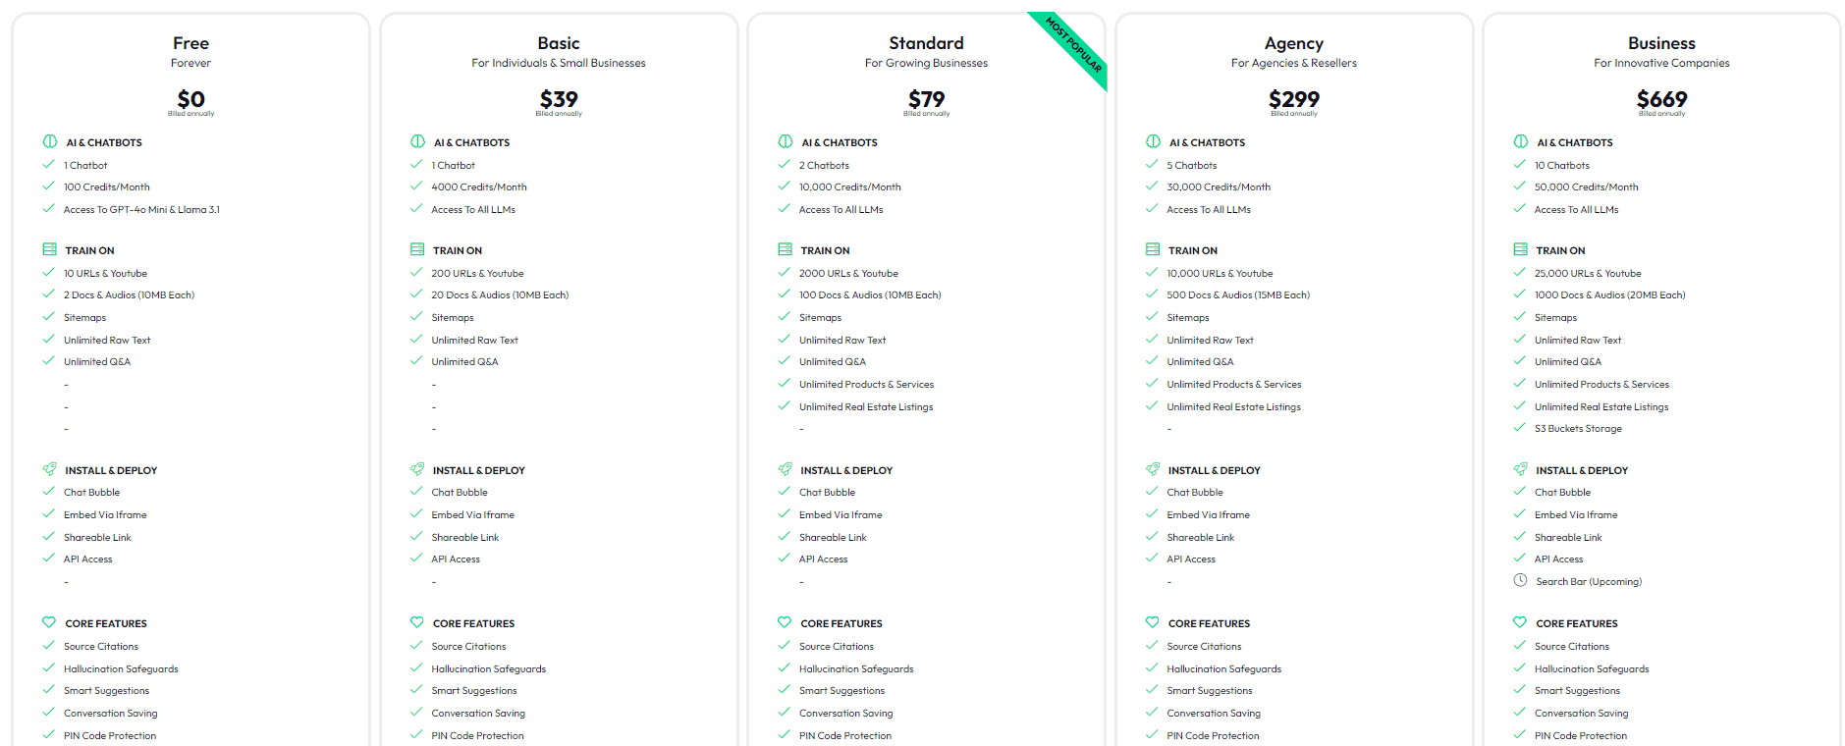The width and height of the screenshot is (1845, 746).
Task: Click the Business plan heading
Action: (1661, 43)
